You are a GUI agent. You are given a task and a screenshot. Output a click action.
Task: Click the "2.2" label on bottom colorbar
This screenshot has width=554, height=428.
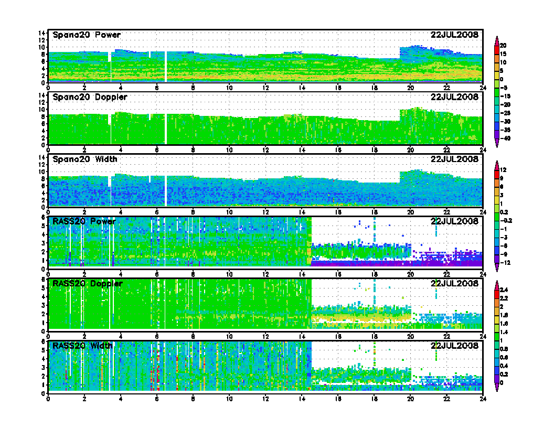504,298
